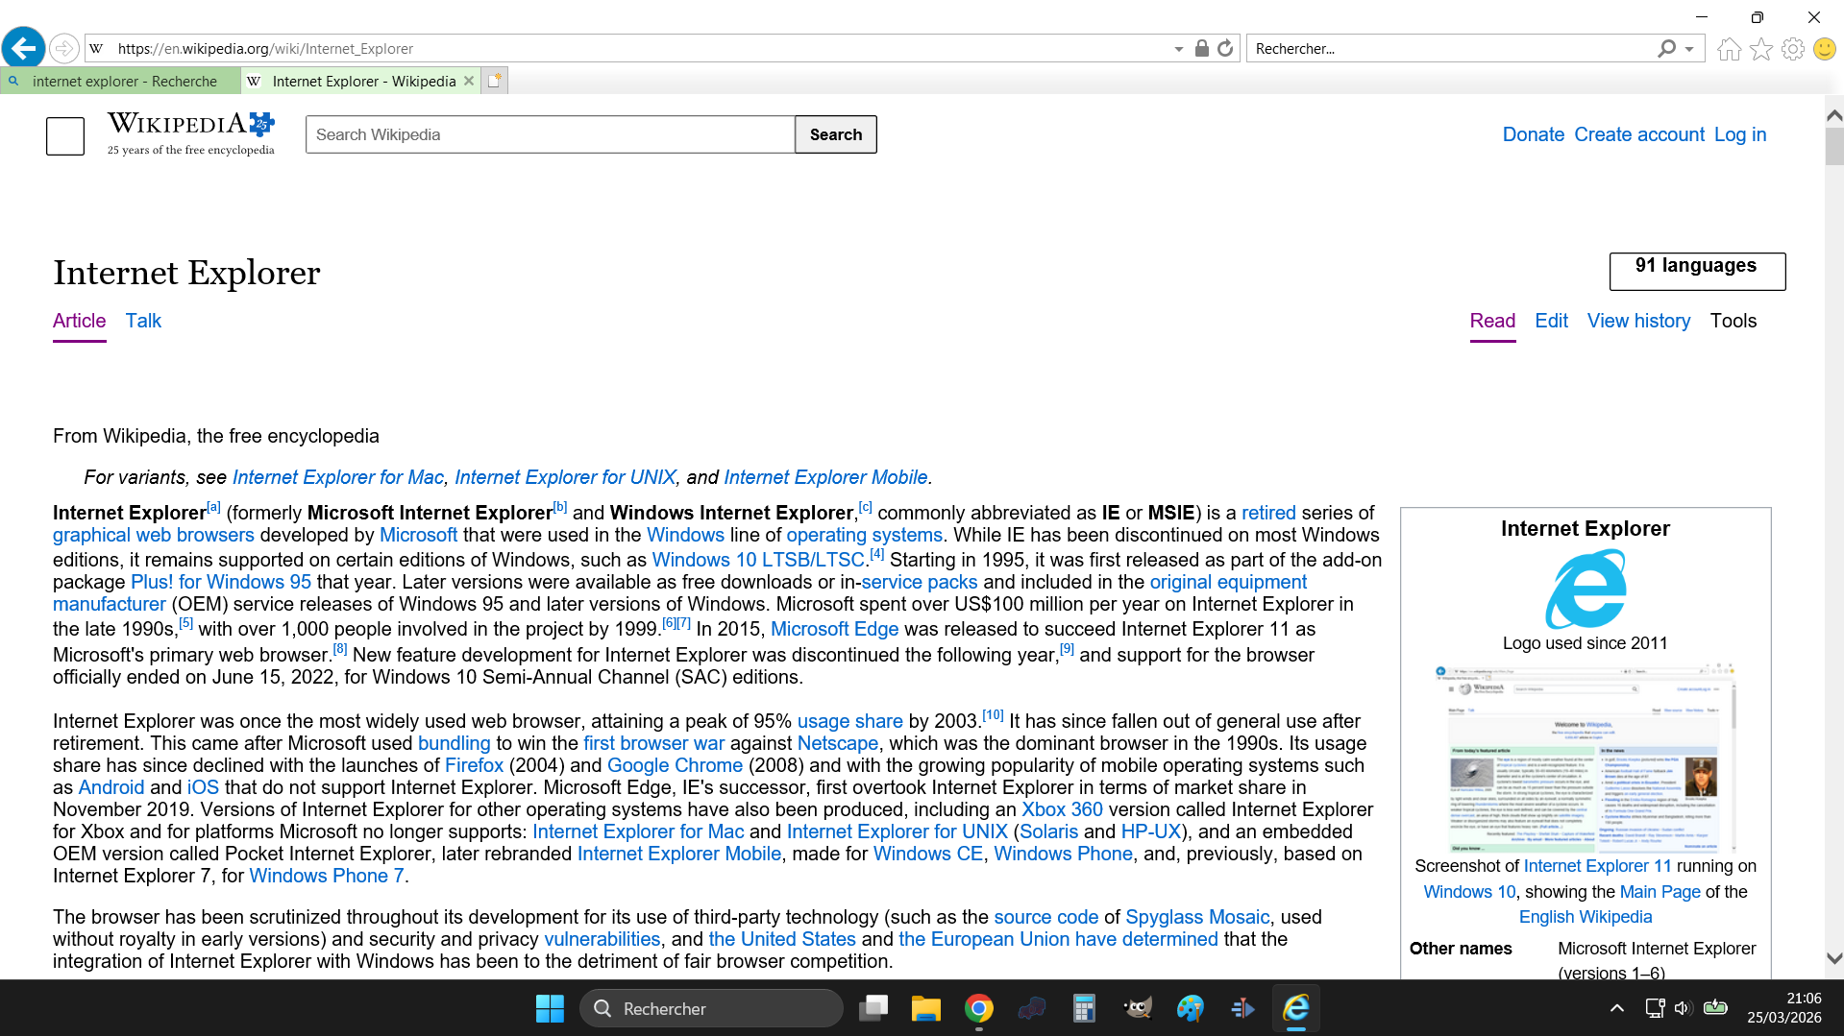
Task: Click the browser Back arrow button
Action: tap(24, 48)
